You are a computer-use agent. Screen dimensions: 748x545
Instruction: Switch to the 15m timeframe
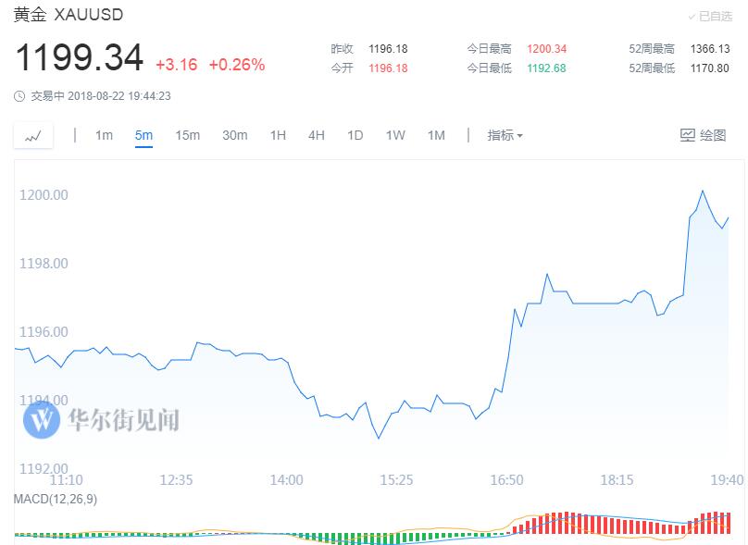tap(188, 135)
